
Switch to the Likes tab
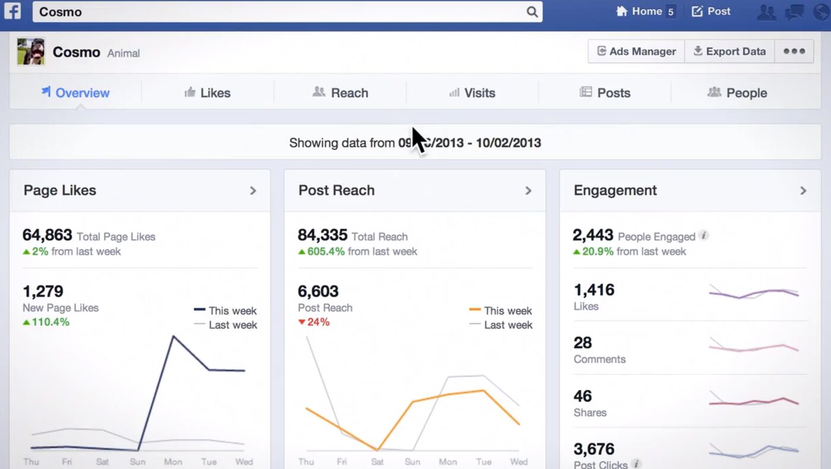click(x=207, y=93)
